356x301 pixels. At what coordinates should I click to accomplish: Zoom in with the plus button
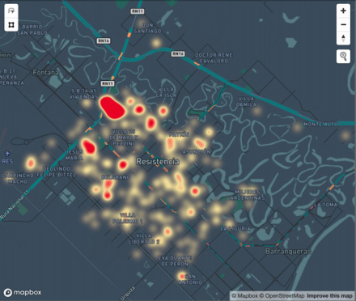(x=343, y=11)
